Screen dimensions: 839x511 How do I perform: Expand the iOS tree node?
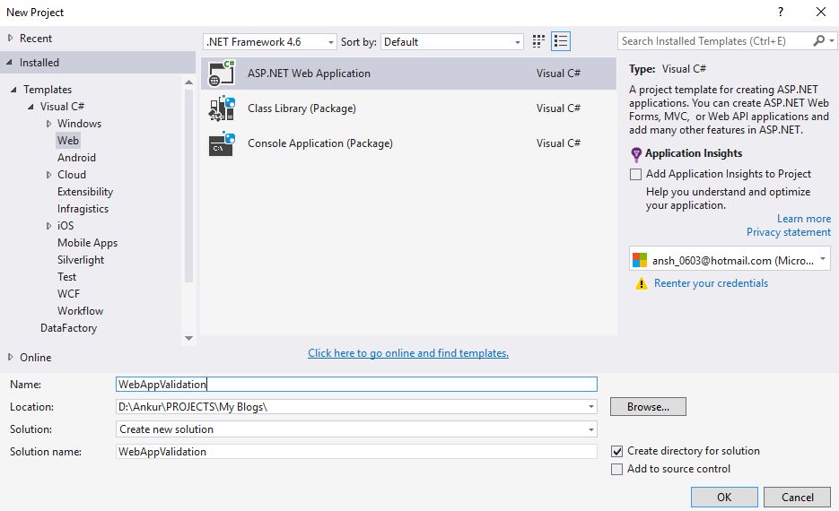coord(48,226)
